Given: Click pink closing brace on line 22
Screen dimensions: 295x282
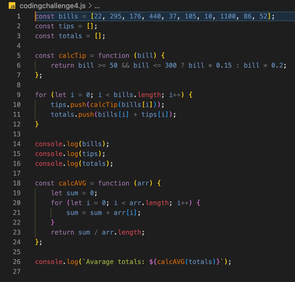Looking at the screenshot, I should (x=53, y=223).
